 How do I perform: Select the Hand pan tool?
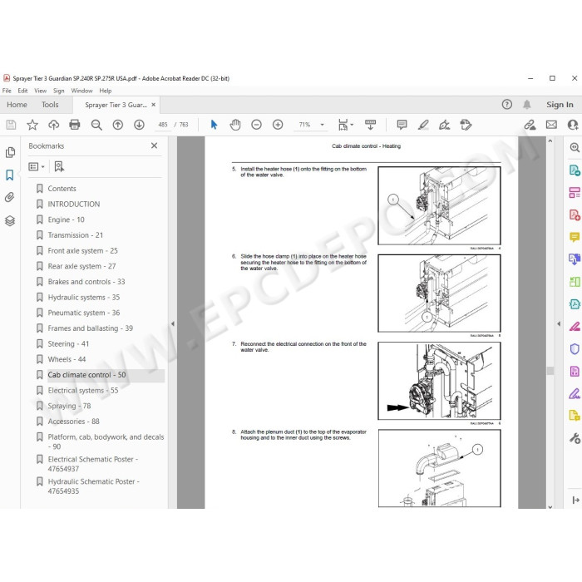[235, 125]
